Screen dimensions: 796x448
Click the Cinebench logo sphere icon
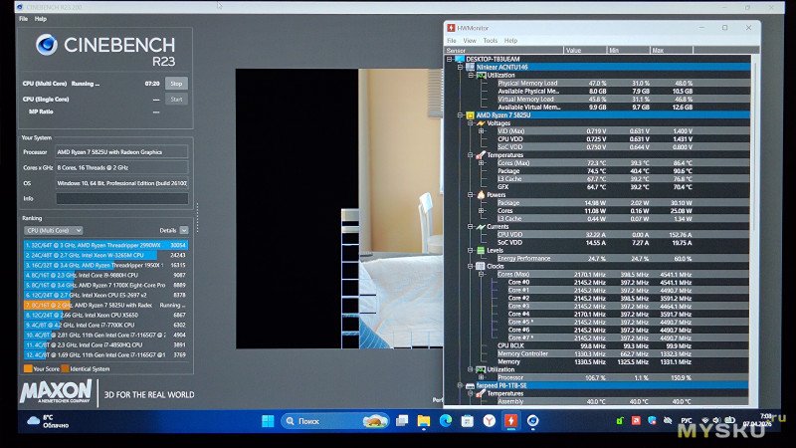pyautogui.click(x=47, y=45)
